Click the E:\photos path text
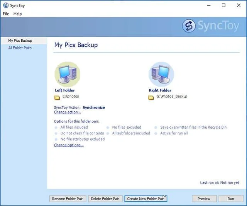This screenshot has height=206, width=247. tap(71, 96)
